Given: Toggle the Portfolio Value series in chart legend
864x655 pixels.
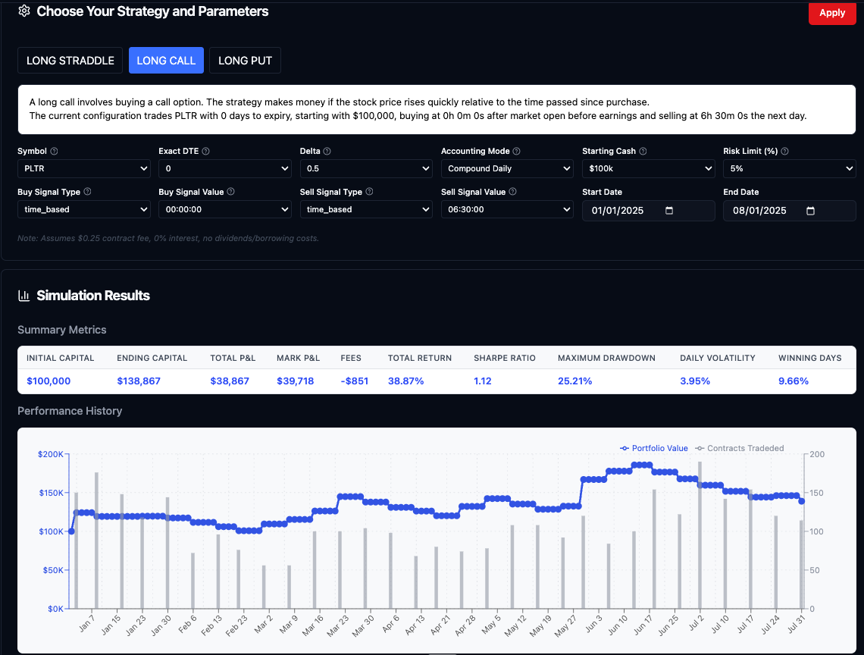Looking at the screenshot, I should (x=654, y=448).
